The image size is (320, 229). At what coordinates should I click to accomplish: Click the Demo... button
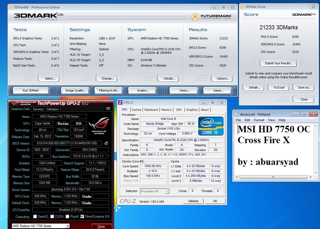pyautogui.click(x=184, y=90)
